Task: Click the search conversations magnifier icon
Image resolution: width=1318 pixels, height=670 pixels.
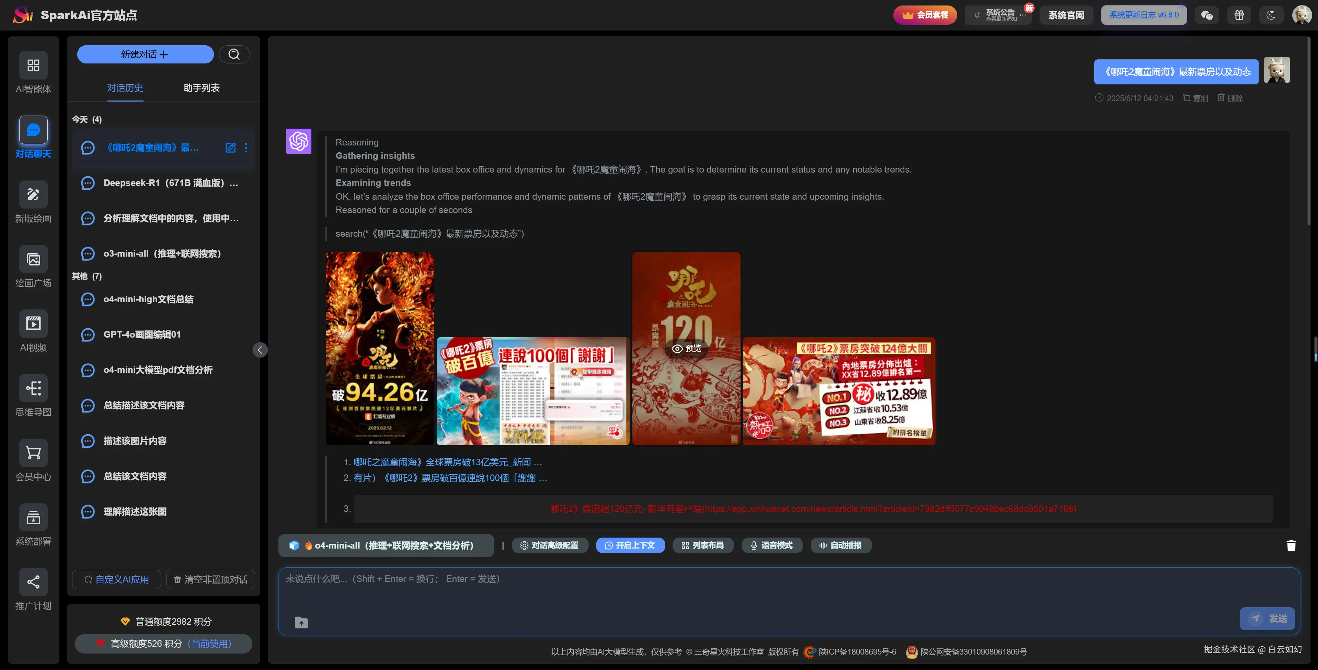Action: 234,54
